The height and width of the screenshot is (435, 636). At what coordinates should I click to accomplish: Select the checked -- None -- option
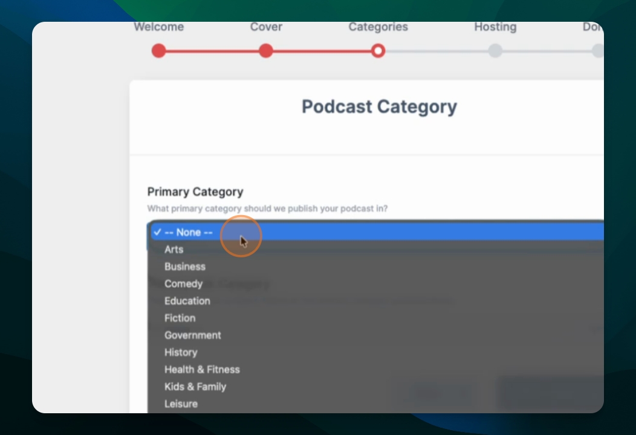[x=377, y=232]
